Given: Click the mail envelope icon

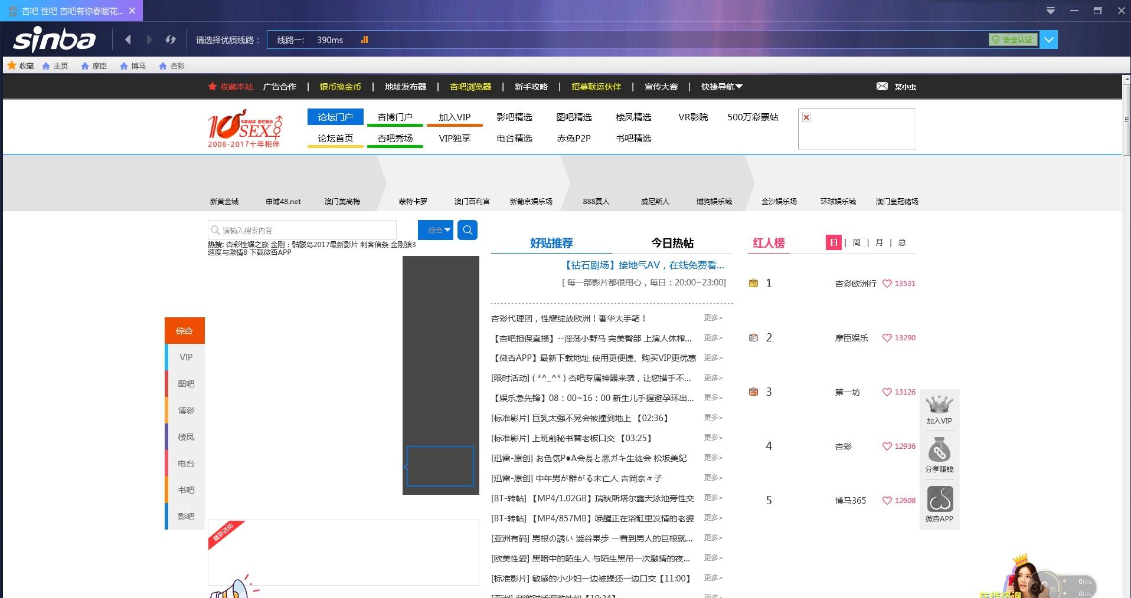Looking at the screenshot, I should (x=882, y=86).
